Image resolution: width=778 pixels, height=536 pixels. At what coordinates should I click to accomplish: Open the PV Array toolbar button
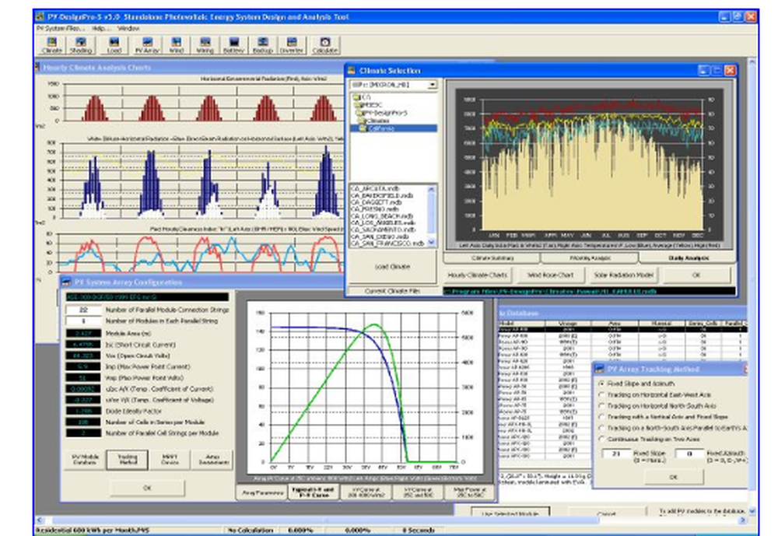point(147,44)
